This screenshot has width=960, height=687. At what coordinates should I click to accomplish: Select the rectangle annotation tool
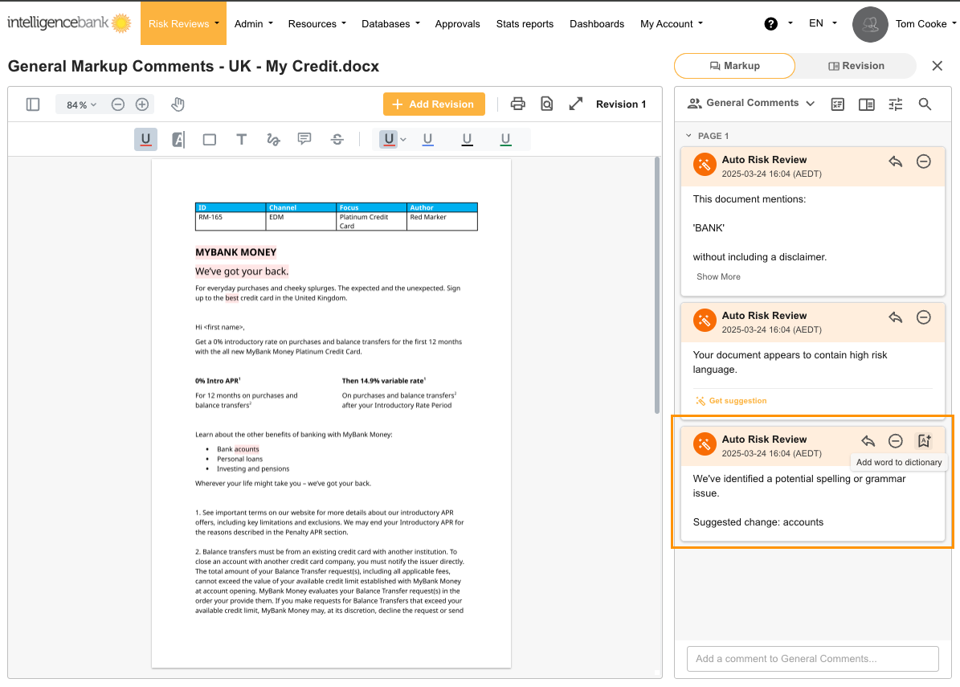coord(210,140)
